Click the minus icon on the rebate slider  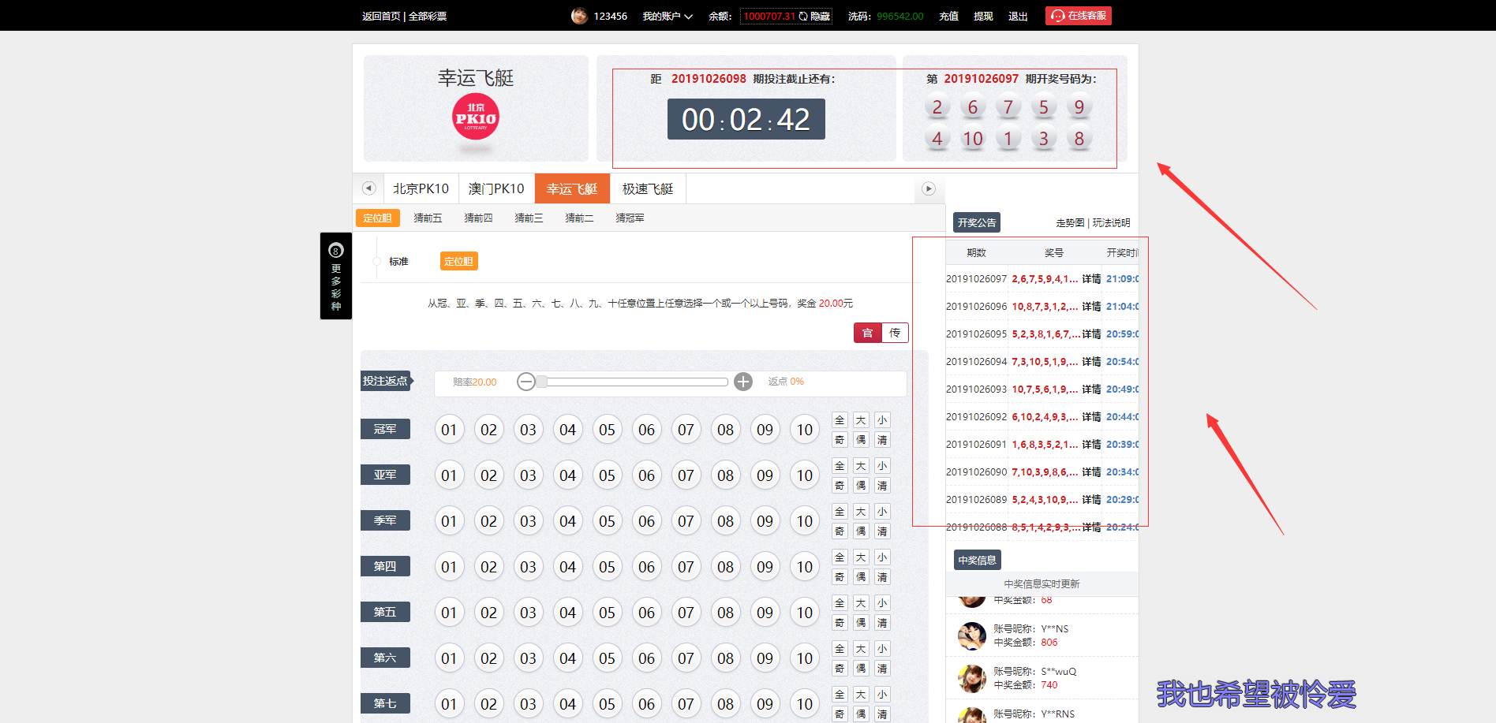(x=526, y=382)
